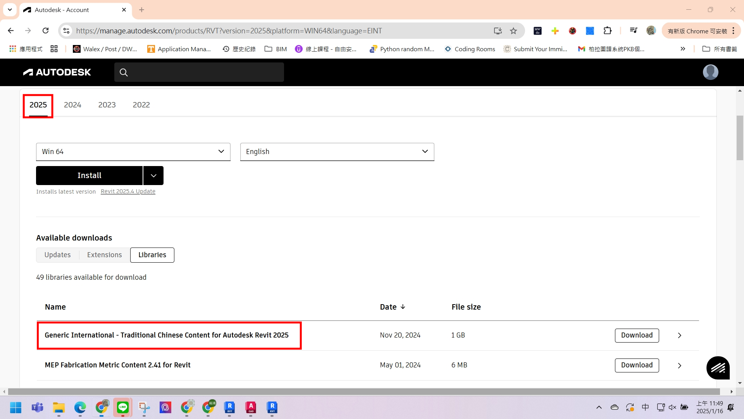Viewport: 744px width, 419px height.
Task: Open Chrome three-dot menu
Action: [734, 31]
